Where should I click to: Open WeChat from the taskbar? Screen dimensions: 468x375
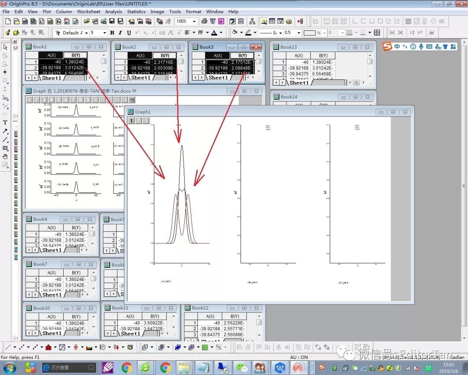242,368
